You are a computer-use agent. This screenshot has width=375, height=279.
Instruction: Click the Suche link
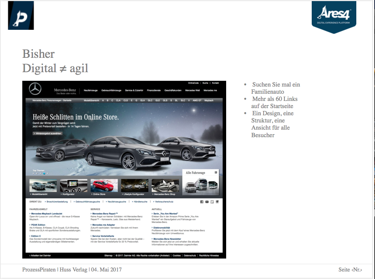(x=205, y=83)
